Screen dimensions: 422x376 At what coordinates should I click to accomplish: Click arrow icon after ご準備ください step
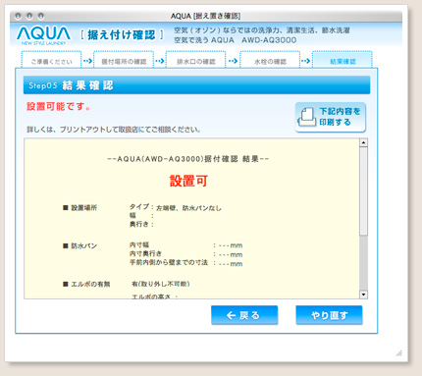(87, 61)
